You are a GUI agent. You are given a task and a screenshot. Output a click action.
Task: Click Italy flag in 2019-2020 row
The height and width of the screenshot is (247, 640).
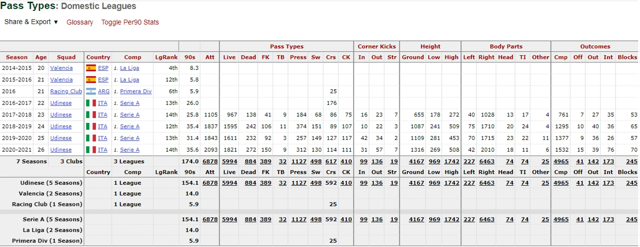pos(91,138)
